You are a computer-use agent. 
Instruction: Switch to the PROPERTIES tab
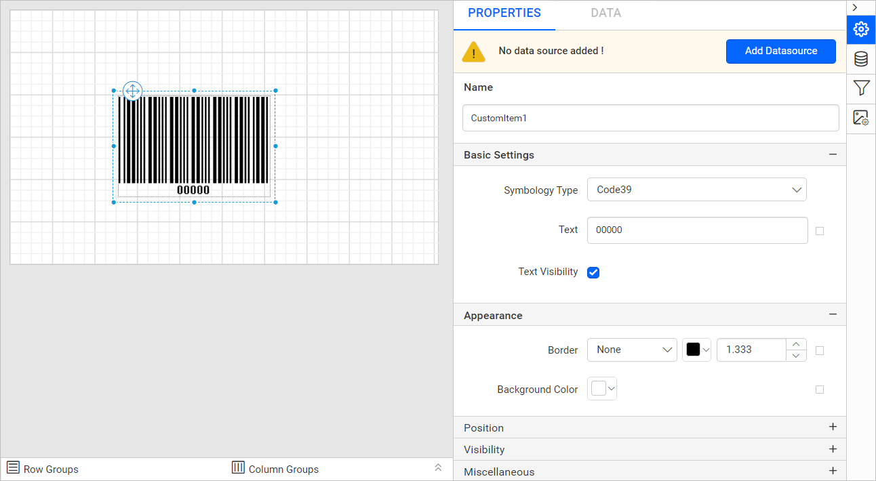[504, 13]
